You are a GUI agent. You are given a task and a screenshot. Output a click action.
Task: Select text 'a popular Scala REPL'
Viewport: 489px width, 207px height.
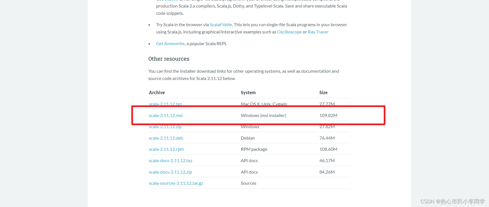point(207,44)
